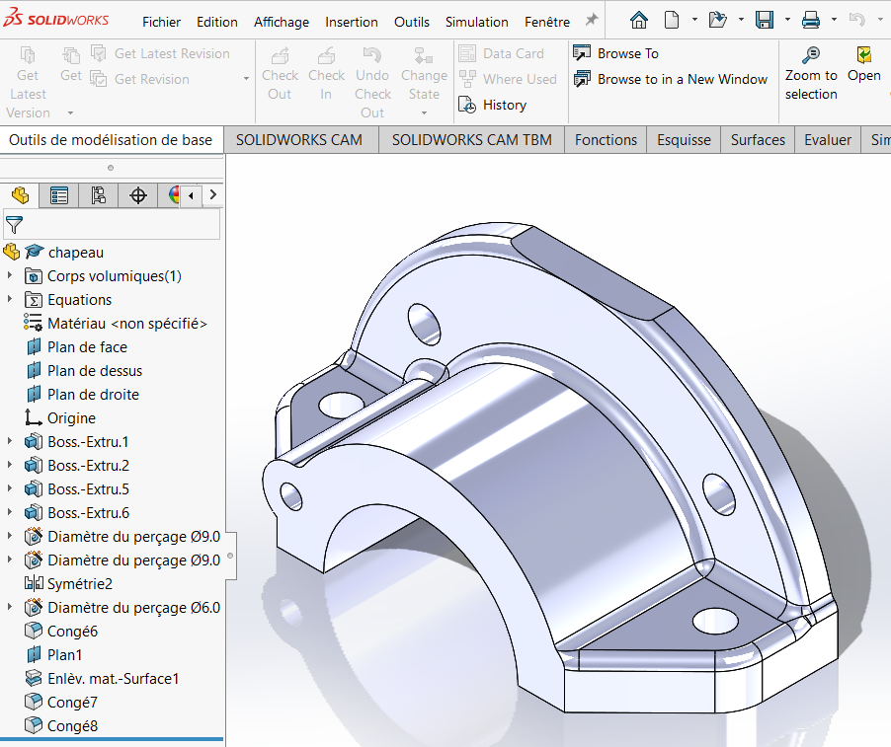This screenshot has width=891, height=747.
Task: Switch to the SOLIDWORKS CAM TBM tab
Action: pyautogui.click(x=471, y=140)
